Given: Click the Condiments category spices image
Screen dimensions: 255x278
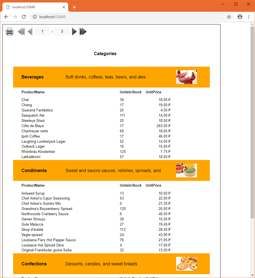Looking at the screenshot, I should (187, 170).
